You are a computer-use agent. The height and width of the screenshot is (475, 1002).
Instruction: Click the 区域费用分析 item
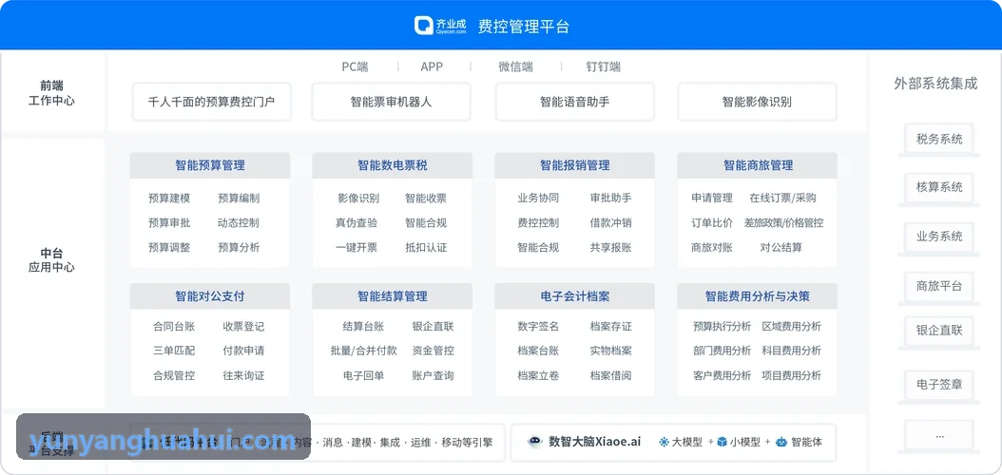tap(792, 326)
